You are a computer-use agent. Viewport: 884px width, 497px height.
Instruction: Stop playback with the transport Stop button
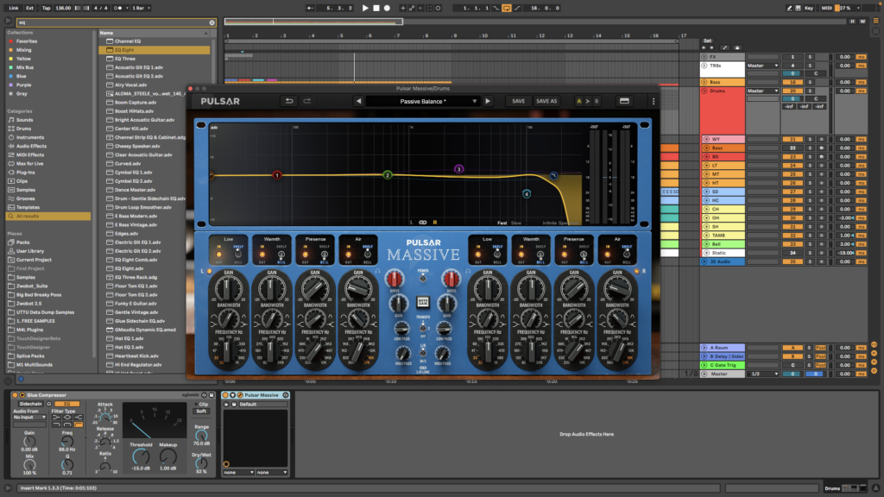(376, 8)
